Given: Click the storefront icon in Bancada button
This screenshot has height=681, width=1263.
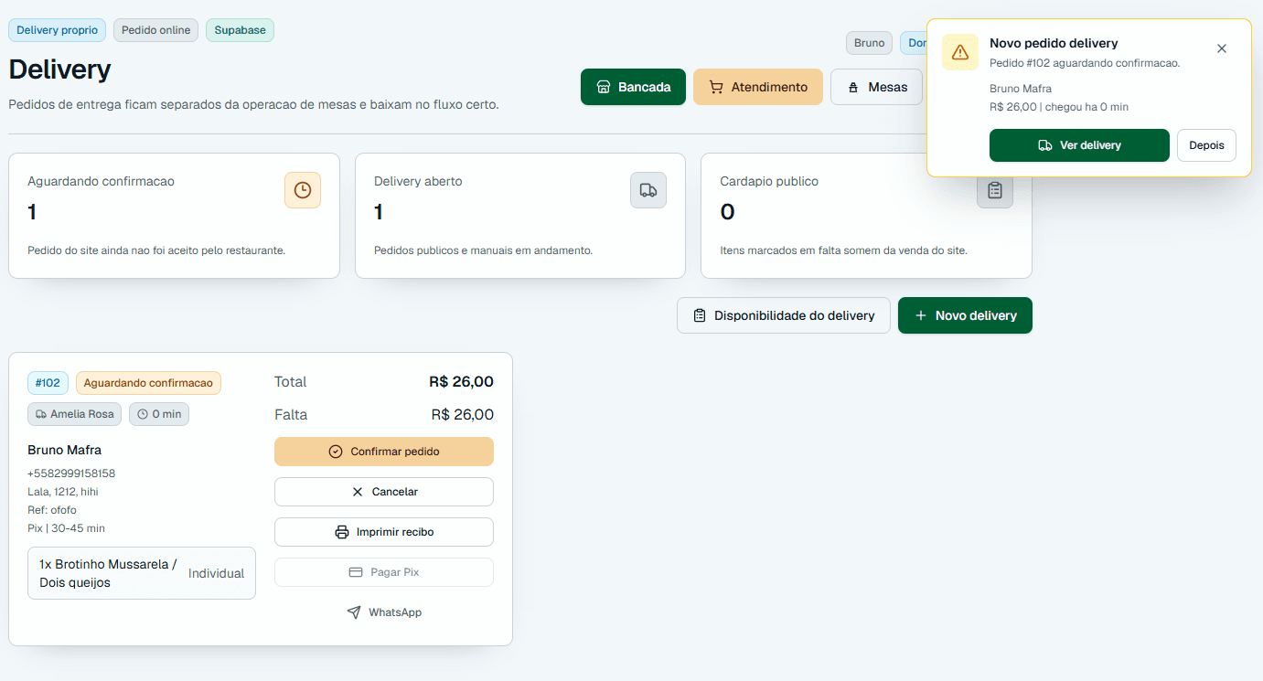Looking at the screenshot, I should (x=604, y=87).
